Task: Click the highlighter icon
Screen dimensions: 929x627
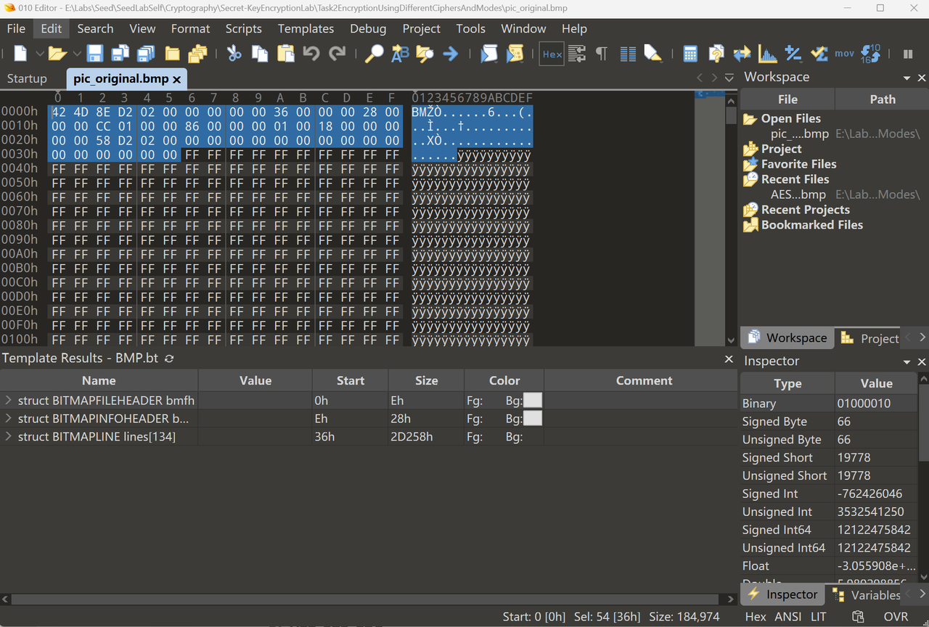Action: click(652, 54)
